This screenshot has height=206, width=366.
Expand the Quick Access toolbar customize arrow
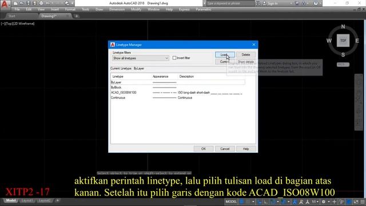pos(72,3)
